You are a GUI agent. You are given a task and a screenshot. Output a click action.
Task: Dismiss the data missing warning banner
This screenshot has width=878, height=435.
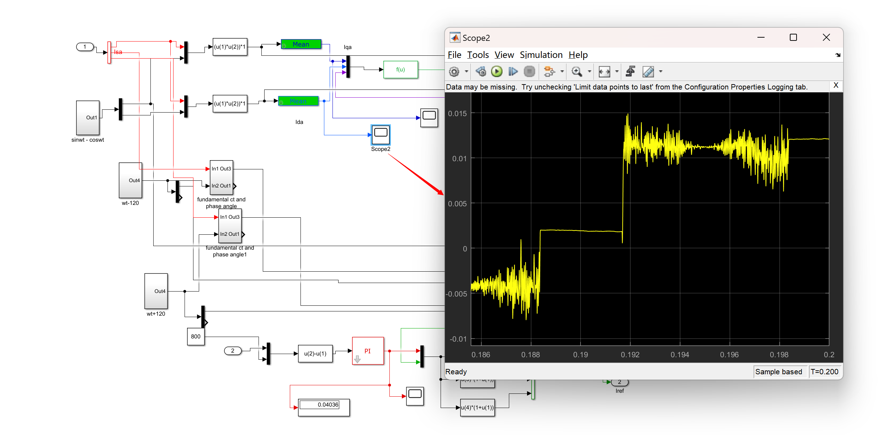836,86
